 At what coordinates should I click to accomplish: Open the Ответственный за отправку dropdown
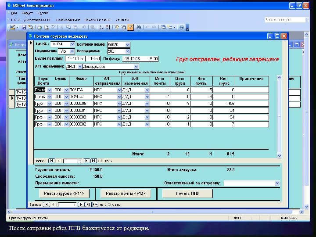[277, 183]
